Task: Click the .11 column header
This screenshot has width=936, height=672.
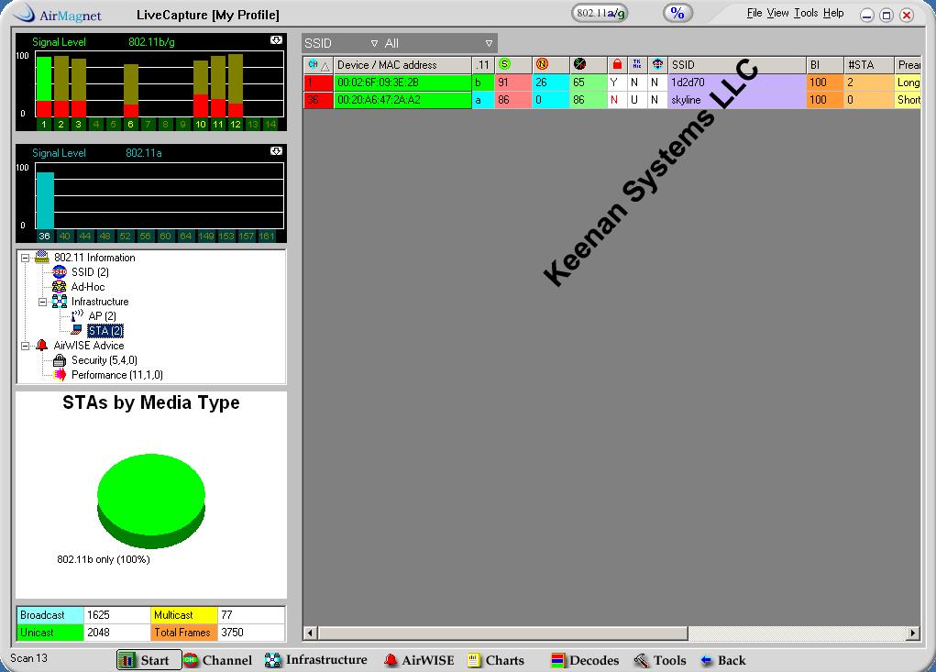Action: point(483,65)
